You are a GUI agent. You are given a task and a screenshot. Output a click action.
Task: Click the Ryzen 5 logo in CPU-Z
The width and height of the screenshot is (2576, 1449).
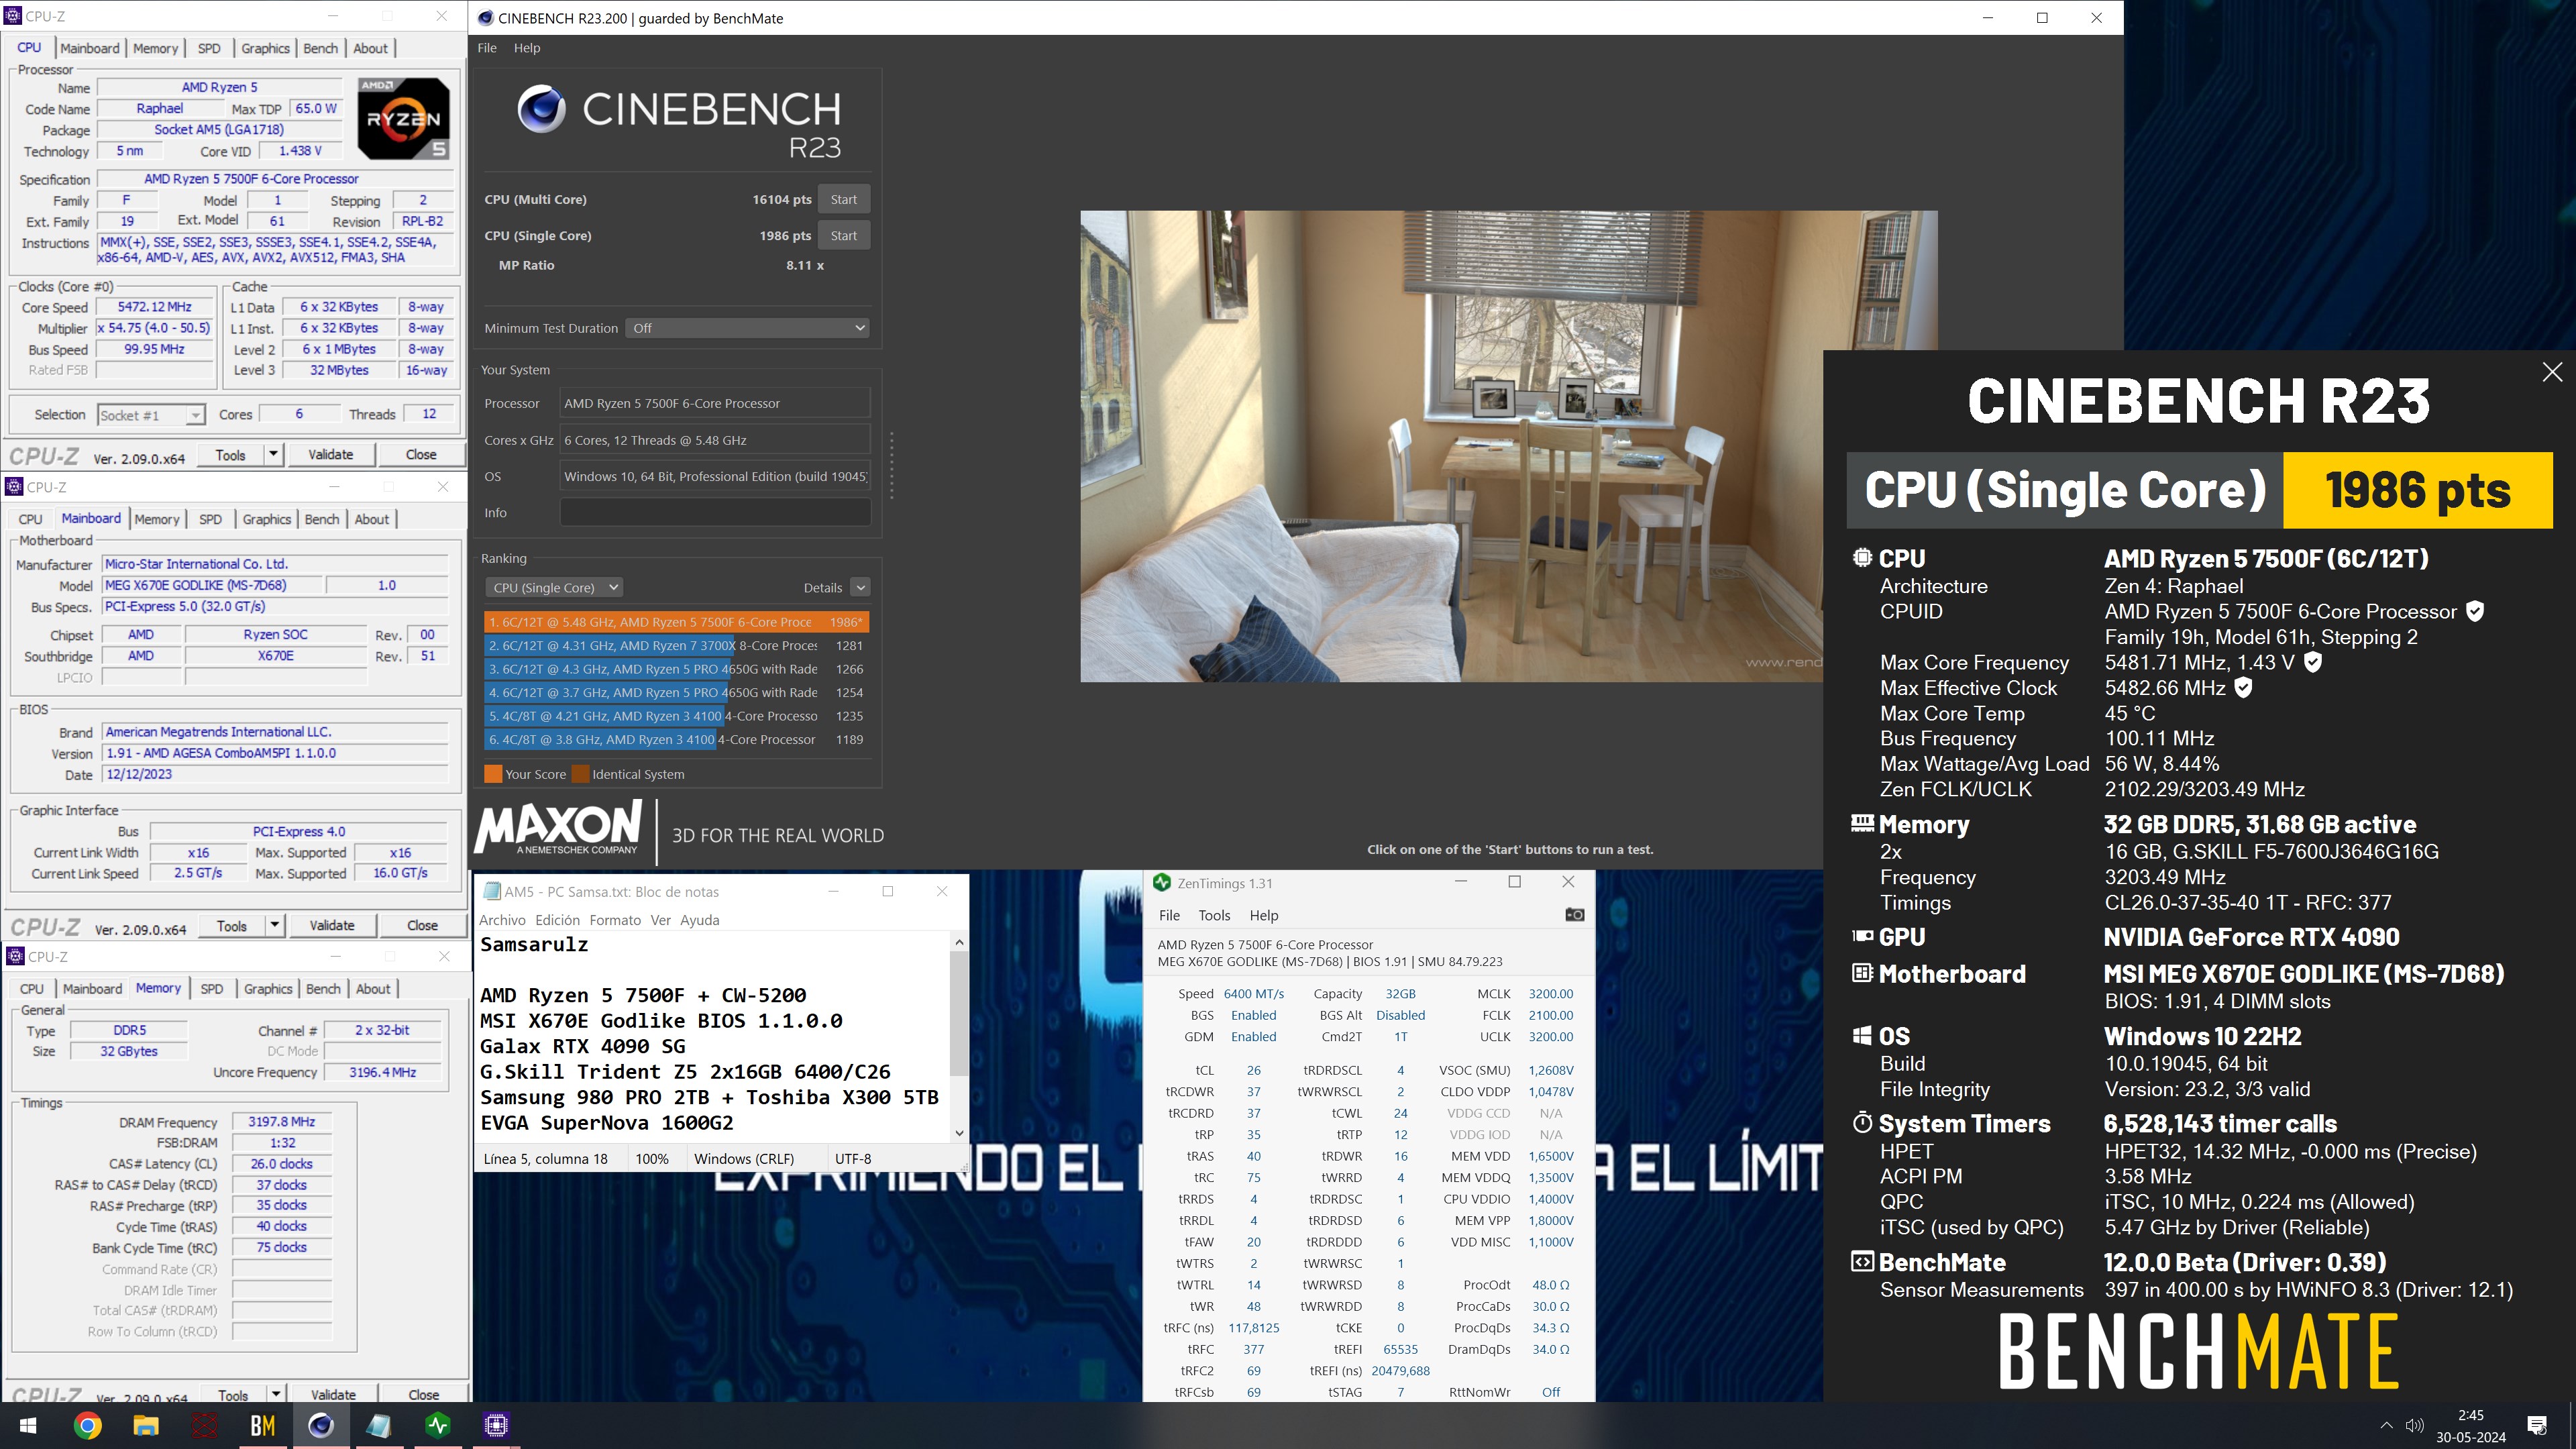[x=404, y=119]
